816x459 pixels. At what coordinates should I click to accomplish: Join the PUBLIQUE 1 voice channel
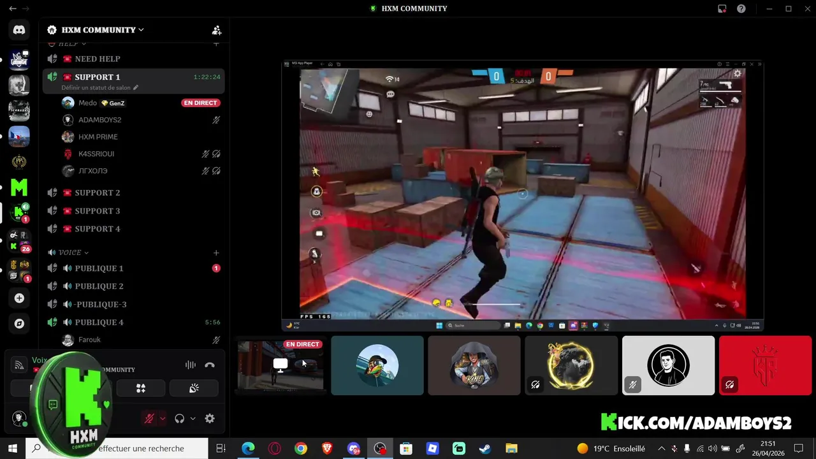coord(133,268)
